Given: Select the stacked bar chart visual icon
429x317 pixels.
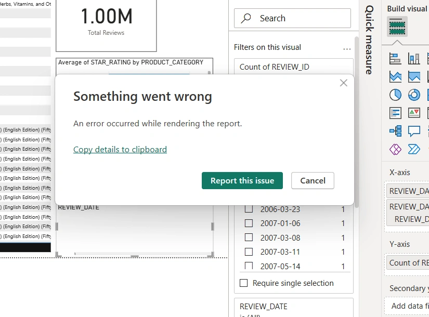Looking at the screenshot, I should (395, 59).
